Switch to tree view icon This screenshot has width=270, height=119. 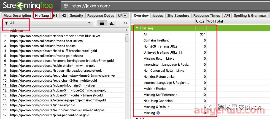(x=111, y=23)
